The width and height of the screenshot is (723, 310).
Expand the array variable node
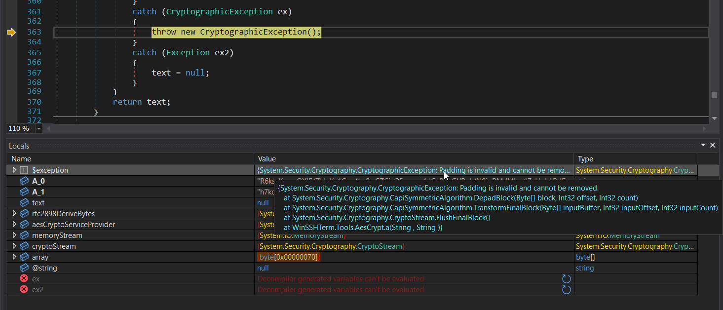point(14,257)
